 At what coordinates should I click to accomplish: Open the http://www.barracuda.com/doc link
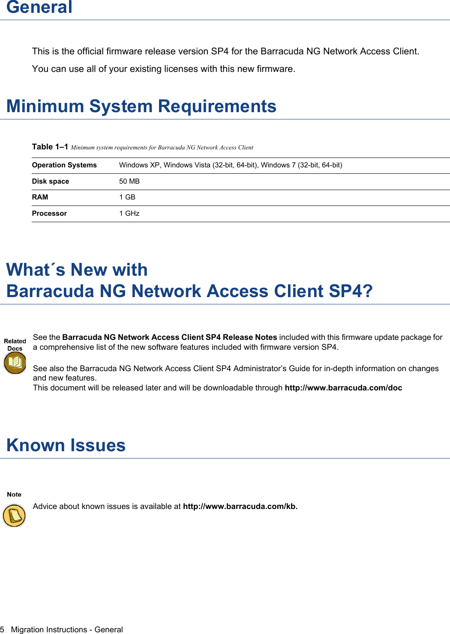(343, 388)
